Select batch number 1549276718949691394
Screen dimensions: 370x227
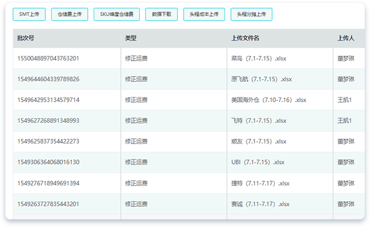[48, 183]
